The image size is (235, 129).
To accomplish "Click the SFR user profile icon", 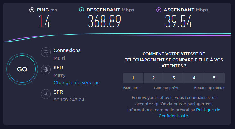I will pos(46,94).
